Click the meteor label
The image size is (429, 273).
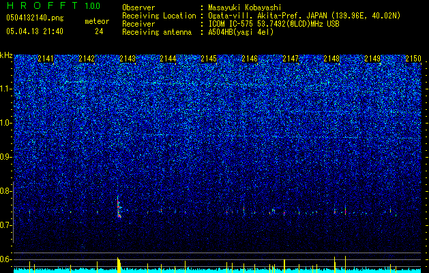pos(97,21)
